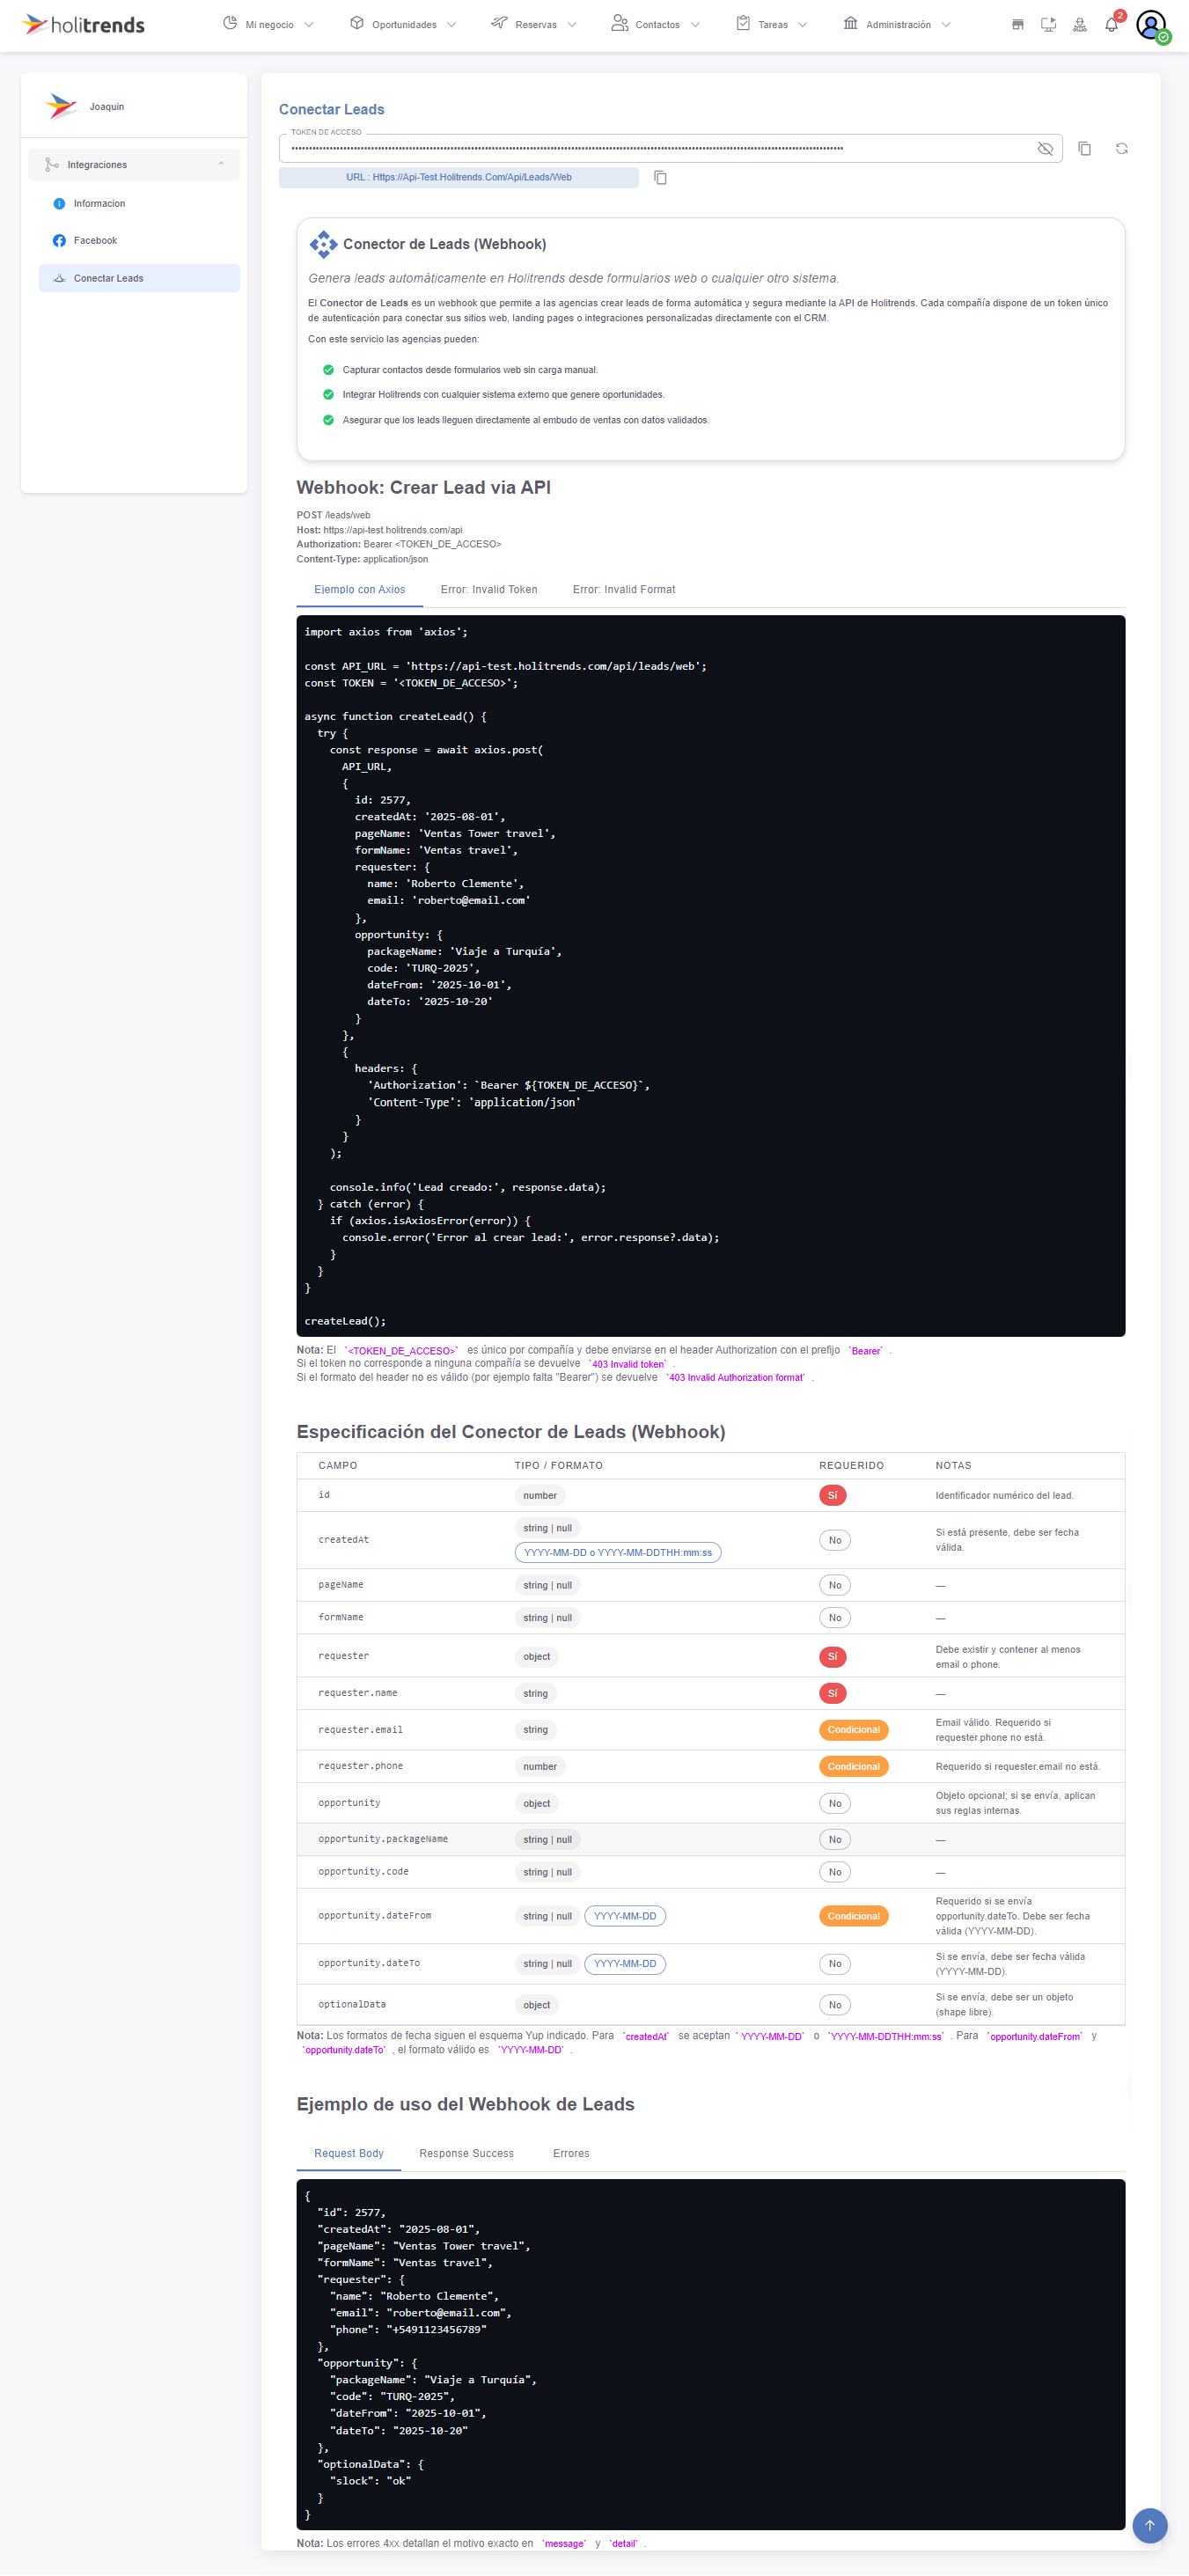Copy the leads API URL
The height and width of the screenshot is (2576, 1189).
click(660, 177)
